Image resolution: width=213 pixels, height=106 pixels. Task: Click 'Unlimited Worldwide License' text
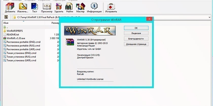[90, 79]
